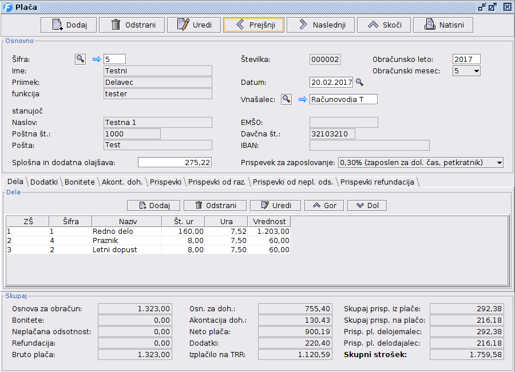The image size is (515, 372).
Task: Click the Natisni print button
Action: click(443, 25)
